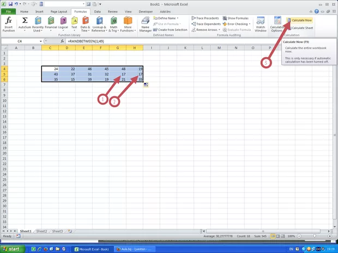The width and height of the screenshot is (338, 253).
Task: Switch to Page Layout view in status bar
Action: click(x=278, y=236)
